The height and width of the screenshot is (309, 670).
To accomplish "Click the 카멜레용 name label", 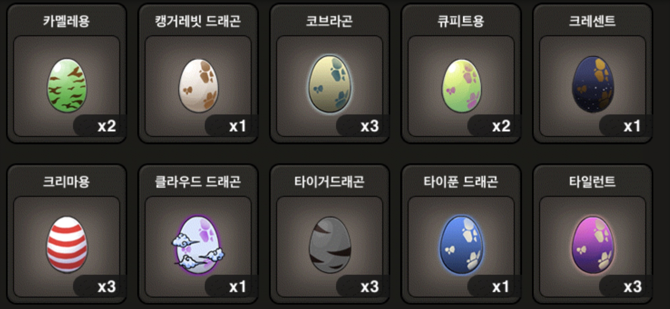I will [67, 21].
